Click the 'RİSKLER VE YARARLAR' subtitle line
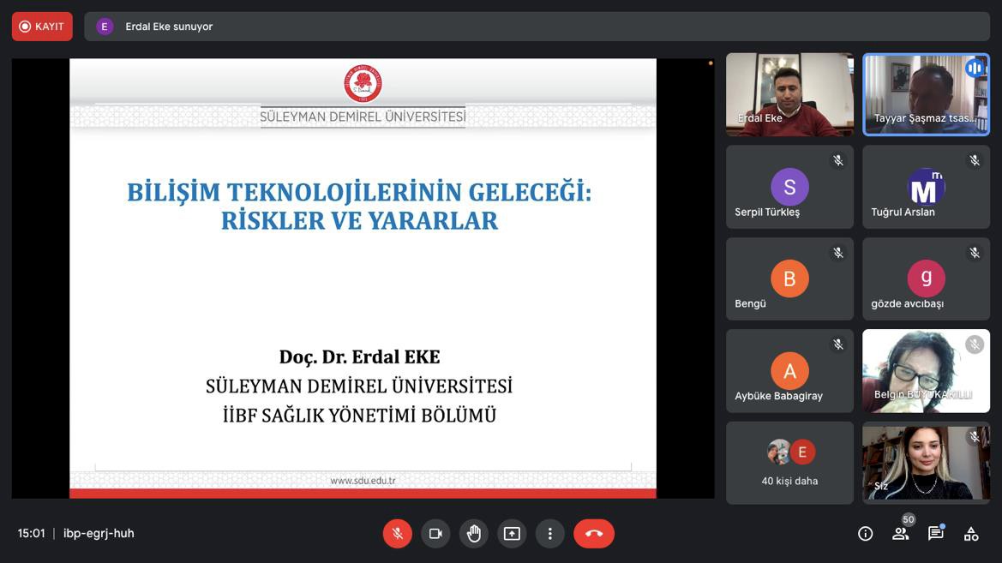This screenshot has height=563, width=1002. pyautogui.click(x=359, y=220)
